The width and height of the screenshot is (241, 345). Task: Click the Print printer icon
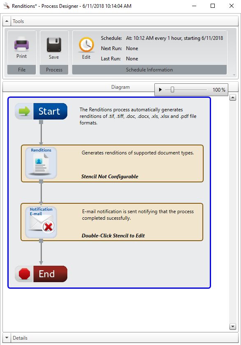coord(21,44)
